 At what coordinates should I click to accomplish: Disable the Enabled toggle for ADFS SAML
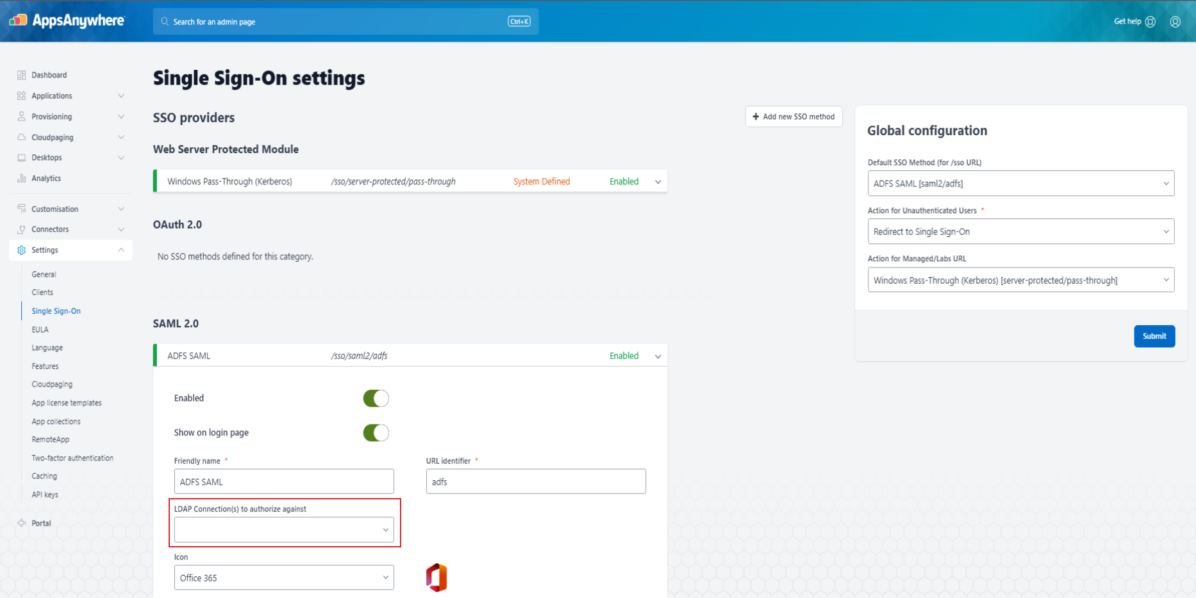[x=376, y=398]
